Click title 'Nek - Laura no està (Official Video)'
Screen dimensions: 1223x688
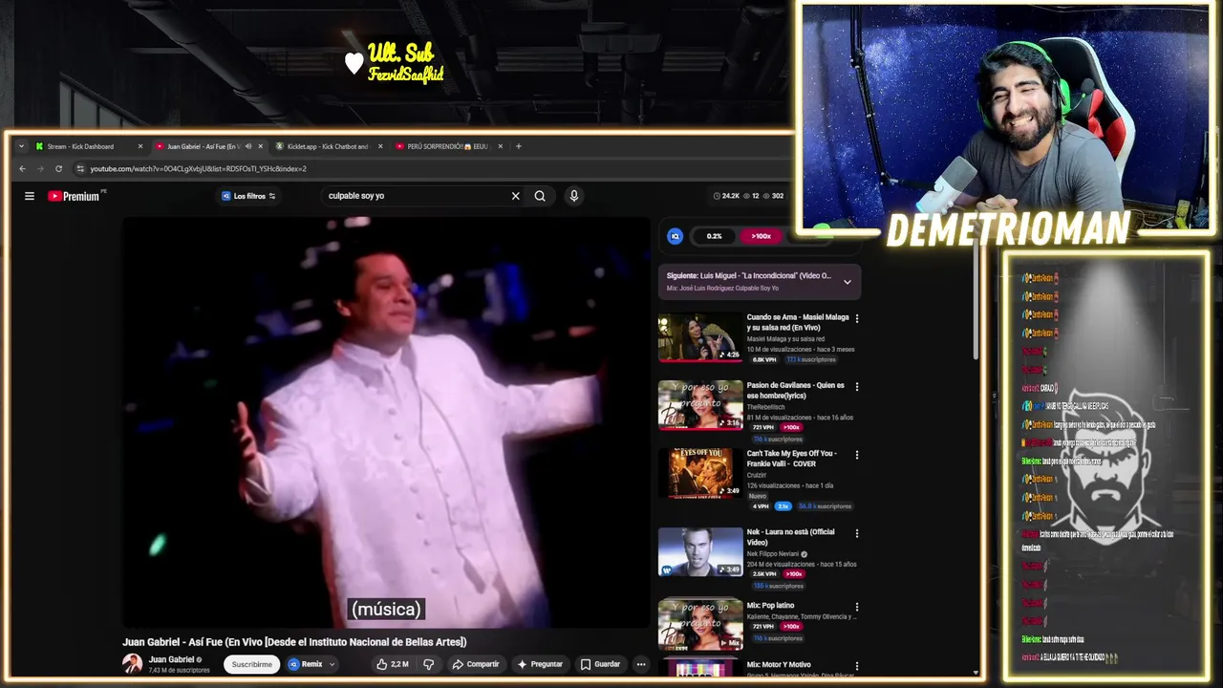(790, 537)
